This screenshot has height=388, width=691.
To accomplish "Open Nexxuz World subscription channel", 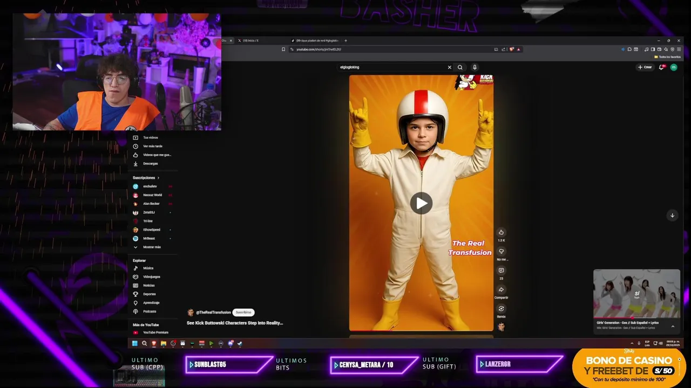I will click(x=152, y=195).
